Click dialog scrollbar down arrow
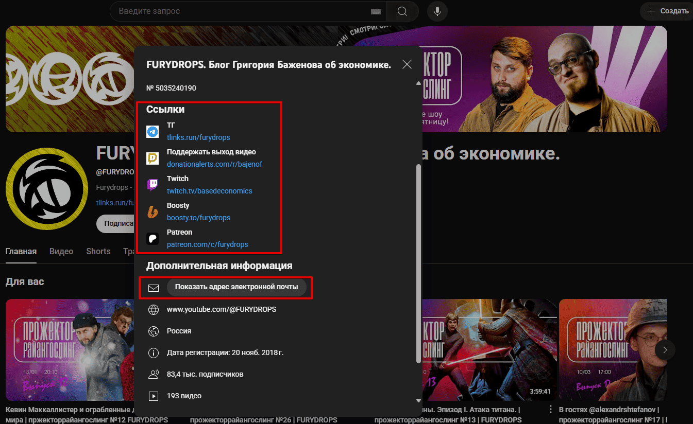 [418, 400]
